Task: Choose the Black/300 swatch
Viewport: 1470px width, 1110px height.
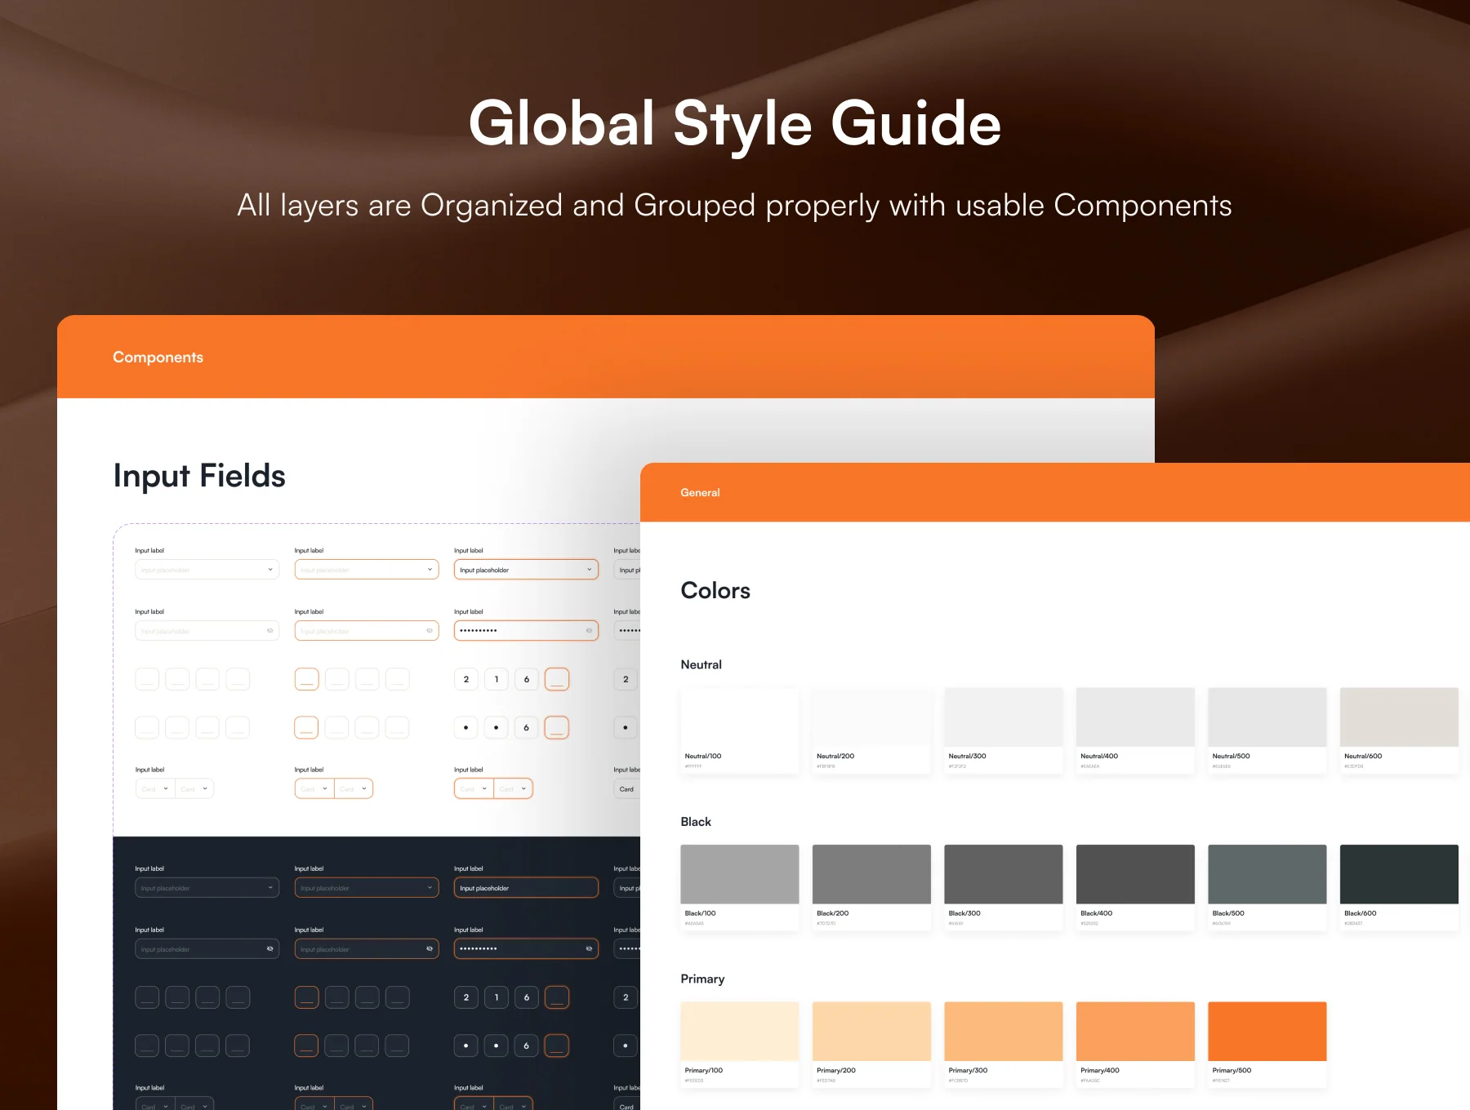Action: pos(1004,888)
